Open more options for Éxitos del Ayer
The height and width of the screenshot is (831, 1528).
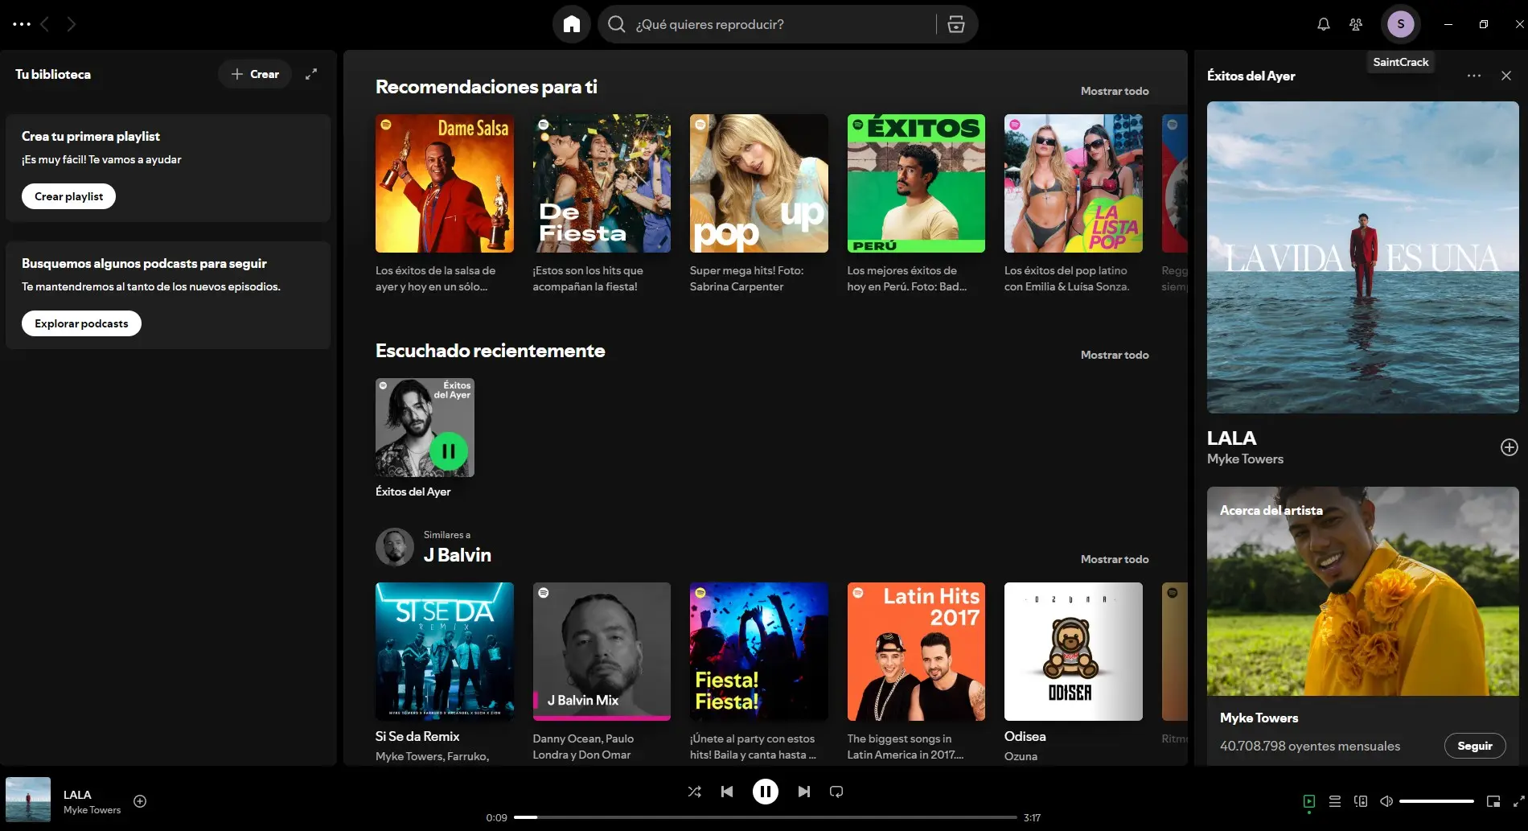[x=1474, y=75]
